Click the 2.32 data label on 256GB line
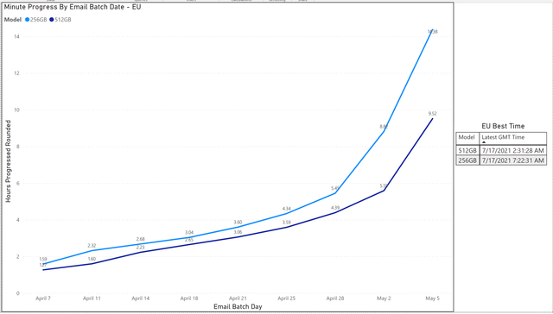Viewport: 553px width, 314px height. pos(92,246)
